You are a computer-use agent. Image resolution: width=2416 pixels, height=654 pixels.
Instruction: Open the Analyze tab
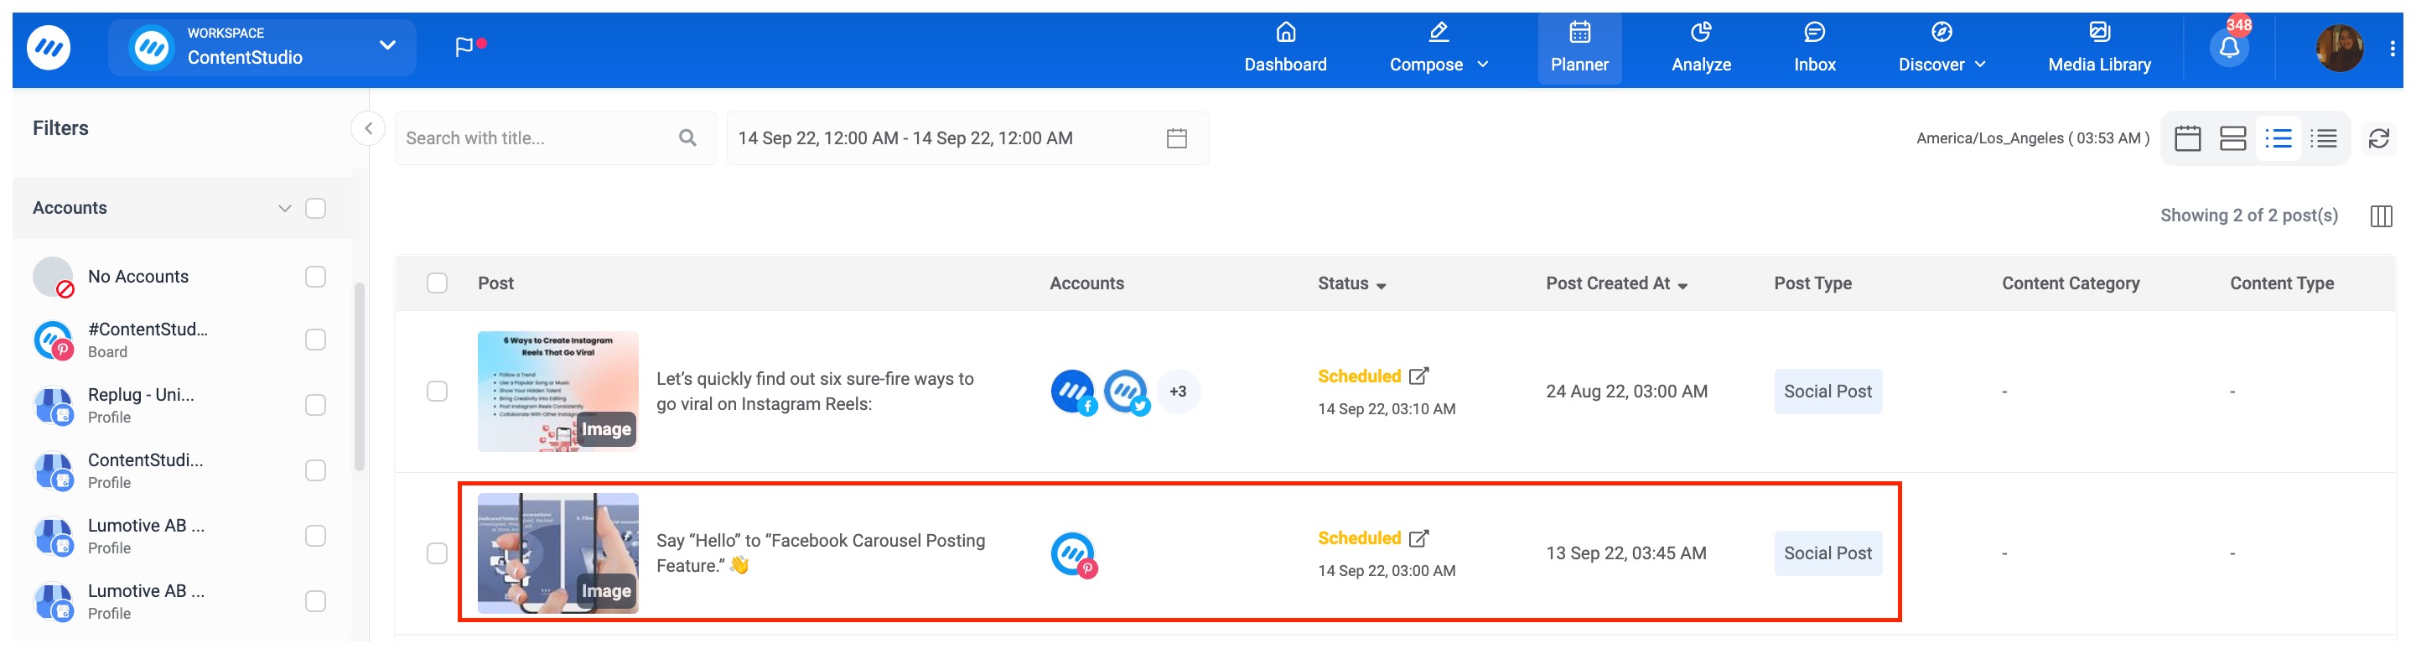(x=1700, y=48)
